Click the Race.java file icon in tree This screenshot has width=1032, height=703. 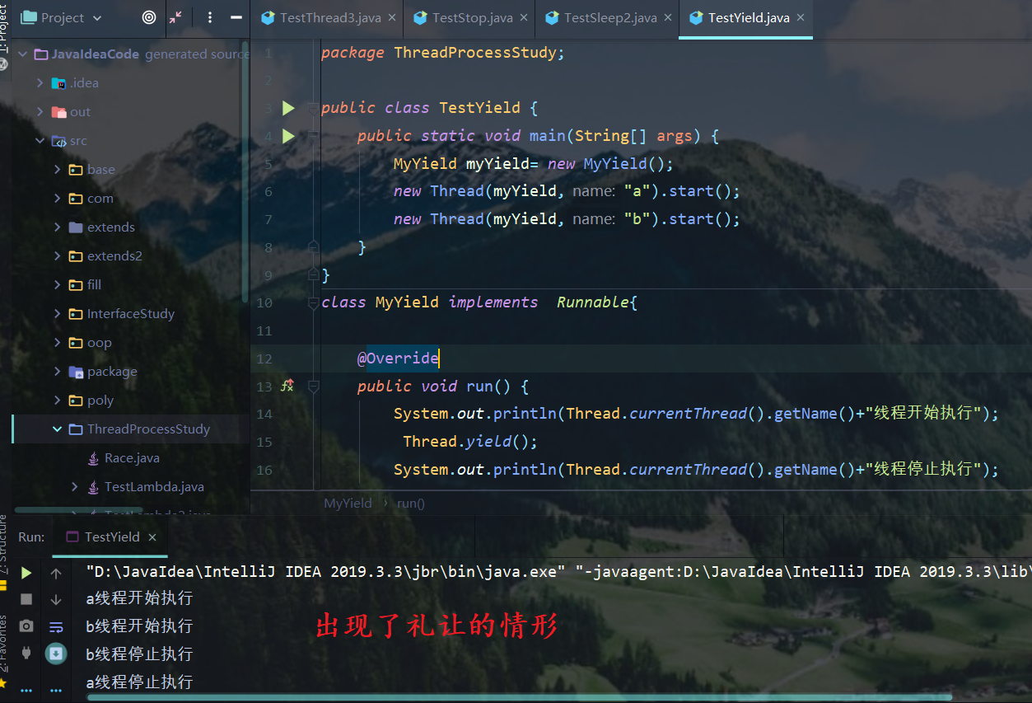tap(92, 458)
